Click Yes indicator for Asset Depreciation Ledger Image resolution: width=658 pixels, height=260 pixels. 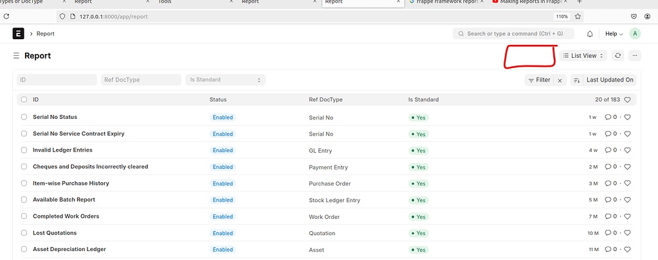(418, 250)
